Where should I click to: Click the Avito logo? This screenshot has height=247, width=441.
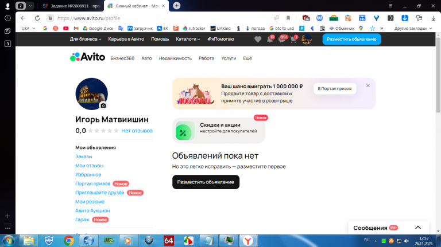pyautogui.click(x=87, y=57)
